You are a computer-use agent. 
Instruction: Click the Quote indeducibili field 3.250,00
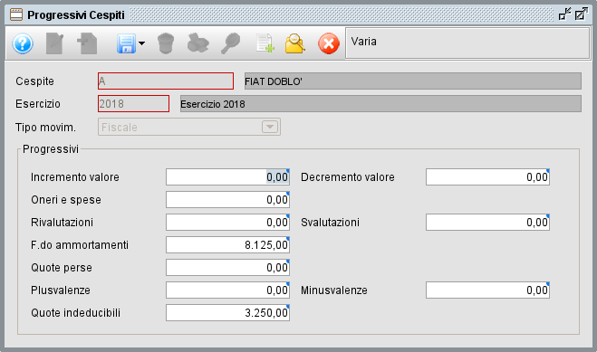227,313
